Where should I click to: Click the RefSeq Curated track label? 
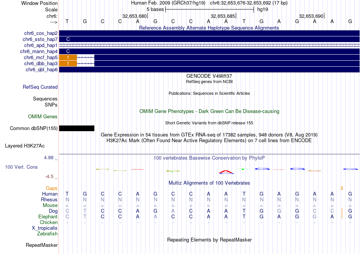[40, 87]
